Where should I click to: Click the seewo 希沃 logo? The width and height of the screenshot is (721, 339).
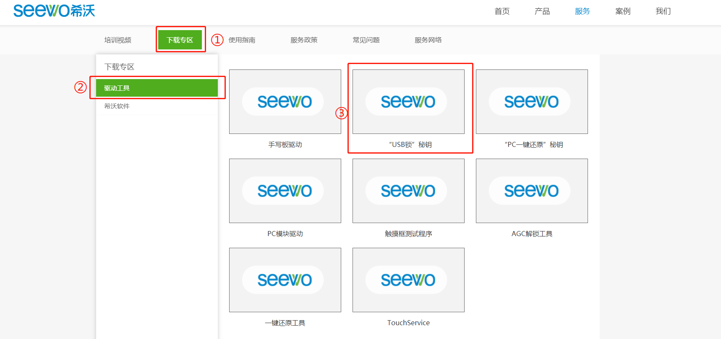54,10
